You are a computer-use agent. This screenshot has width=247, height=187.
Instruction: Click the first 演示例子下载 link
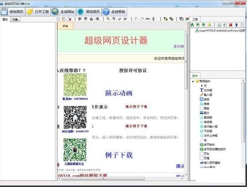[x=136, y=107]
